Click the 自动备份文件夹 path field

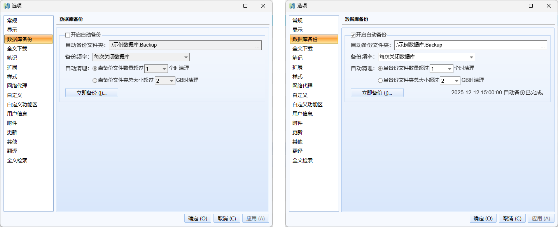coord(175,45)
